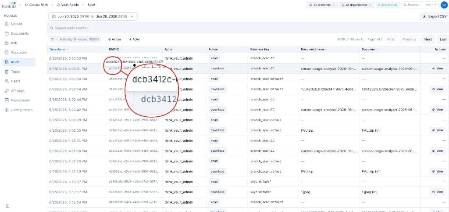Focus the Search audit events field
Viewport: 449px width, 212px height.
tap(248, 28)
